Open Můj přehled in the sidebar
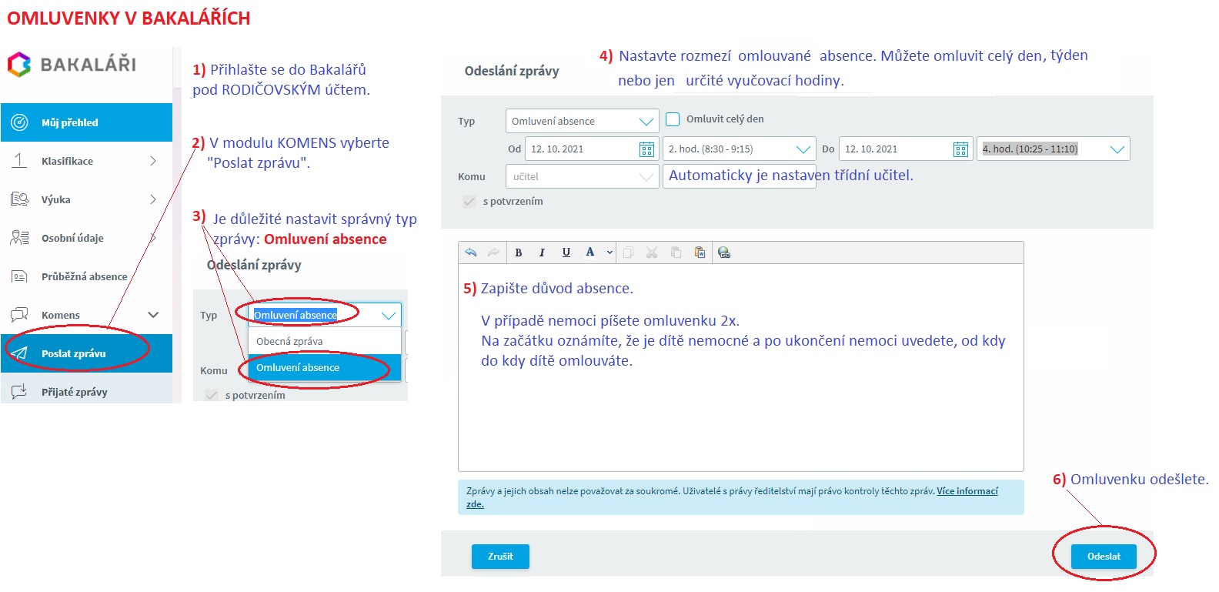This screenshot has height=592, width=1219. coord(86,122)
